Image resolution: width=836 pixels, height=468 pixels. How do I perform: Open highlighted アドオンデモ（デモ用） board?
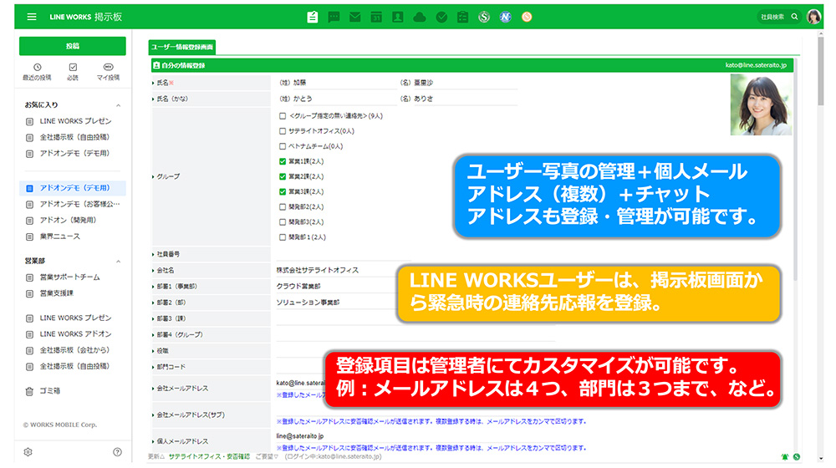click(73, 188)
